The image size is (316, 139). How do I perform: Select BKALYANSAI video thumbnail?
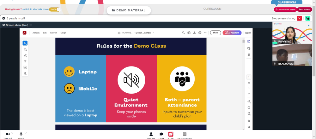tap(292, 55)
